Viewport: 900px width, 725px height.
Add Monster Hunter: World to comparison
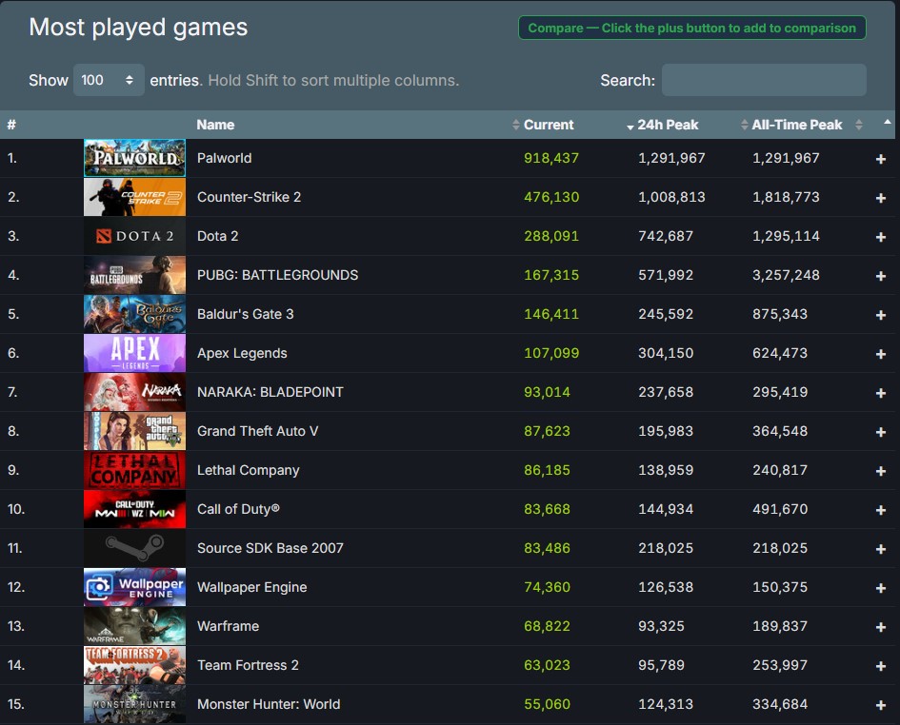click(x=881, y=705)
